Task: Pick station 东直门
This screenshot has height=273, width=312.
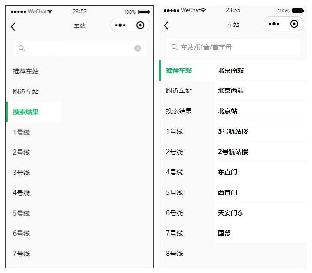Action: click(x=261, y=172)
